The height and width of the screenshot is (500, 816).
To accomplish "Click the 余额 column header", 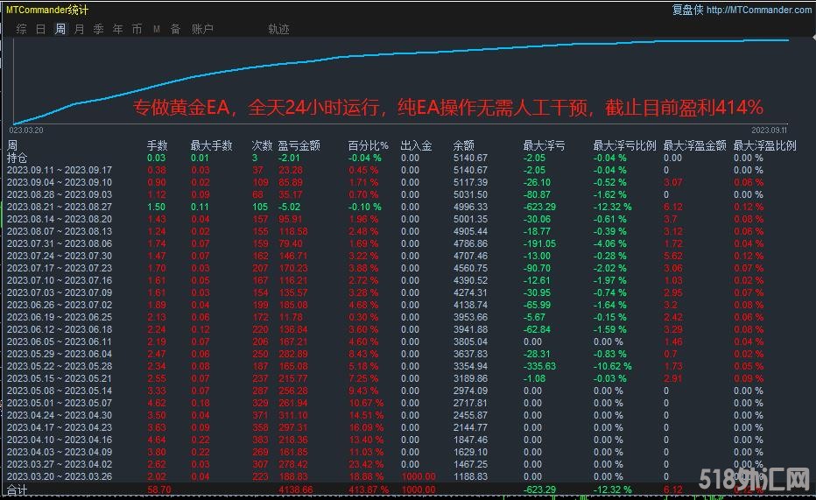I will (x=464, y=145).
